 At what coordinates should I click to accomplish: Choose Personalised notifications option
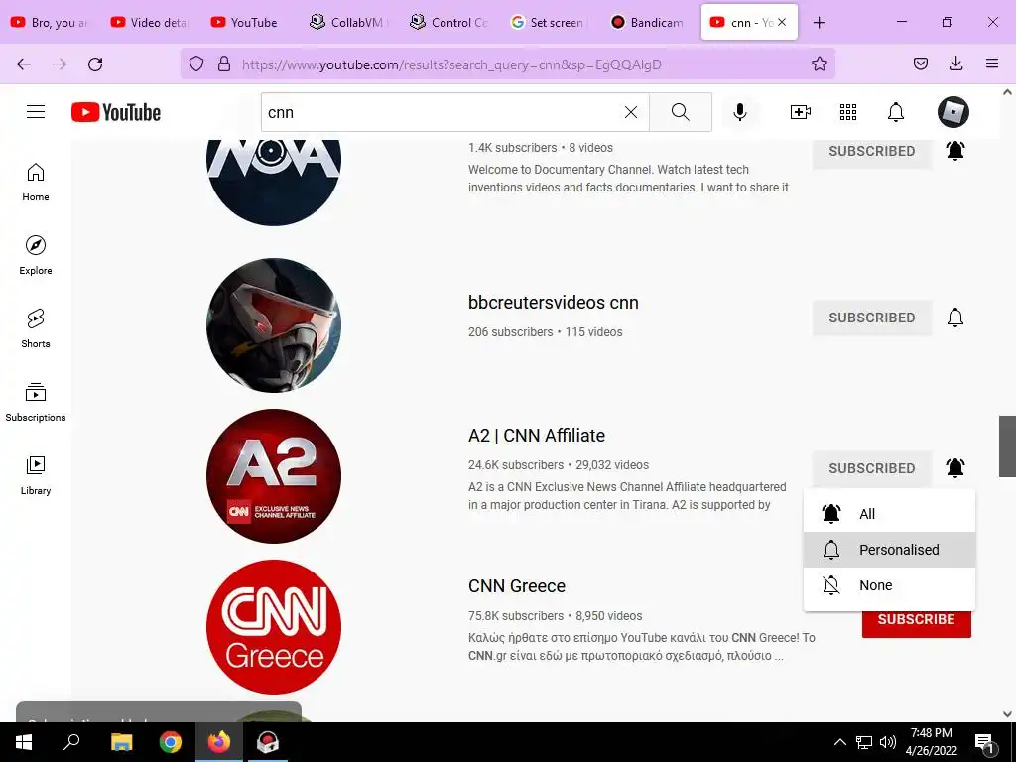[x=889, y=550]
